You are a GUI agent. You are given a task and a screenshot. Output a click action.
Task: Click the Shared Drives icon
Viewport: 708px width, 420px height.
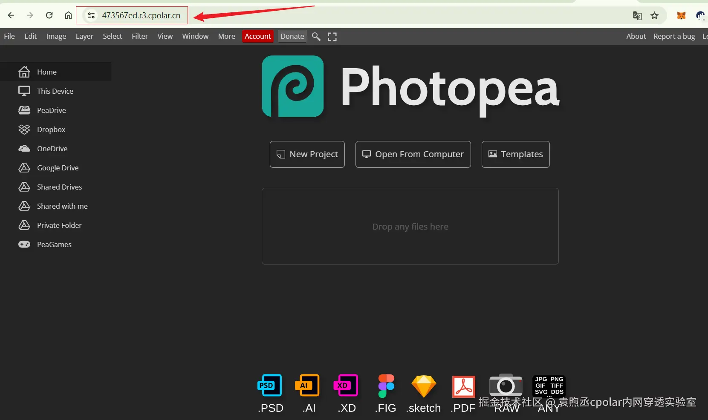(x=24, y=187)
